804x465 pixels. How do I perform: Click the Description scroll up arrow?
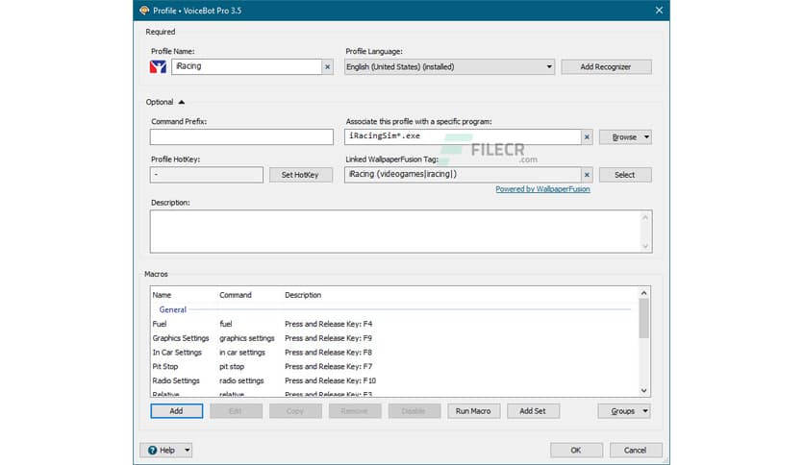coord(645,217)
